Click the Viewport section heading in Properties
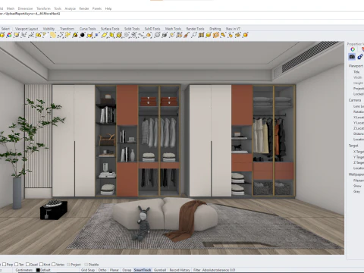This screenshot has width=364, height=273. coord(356,66)
